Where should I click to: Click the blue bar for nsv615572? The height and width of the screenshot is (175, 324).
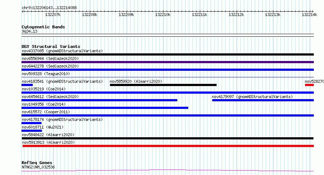coord(167,115)
